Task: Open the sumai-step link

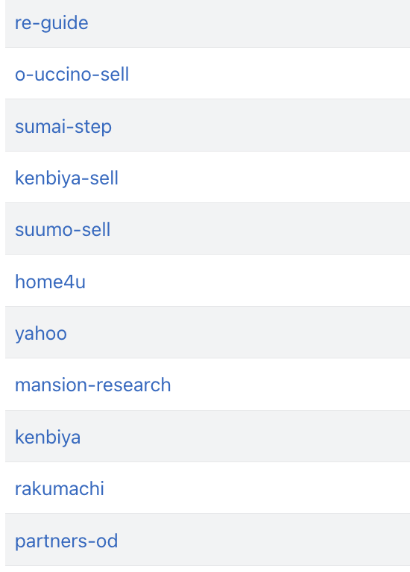Action: (63, 127)
